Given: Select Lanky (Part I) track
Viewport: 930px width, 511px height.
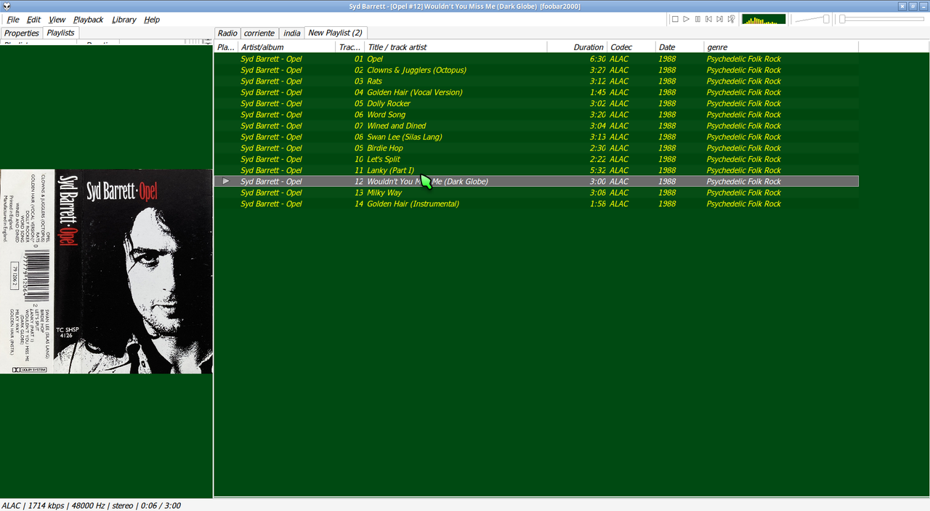Looking at the screenshot, I should click(536, 170).
